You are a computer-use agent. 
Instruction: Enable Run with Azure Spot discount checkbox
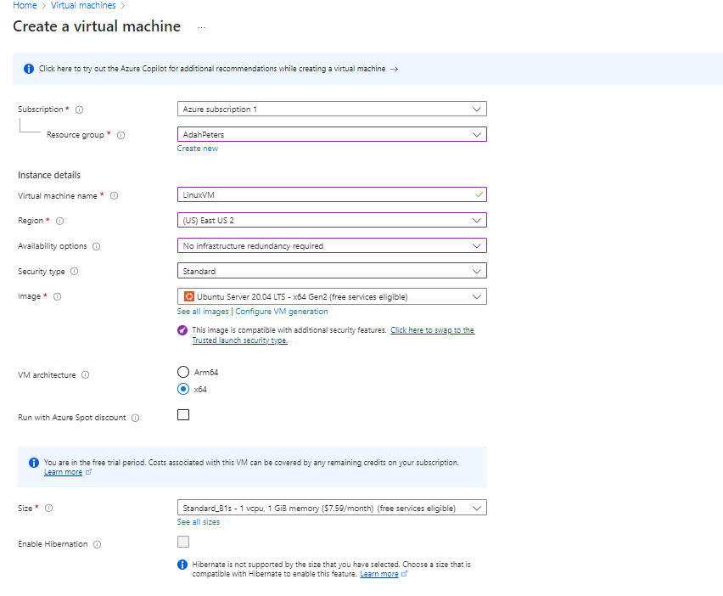pos(183,415)
